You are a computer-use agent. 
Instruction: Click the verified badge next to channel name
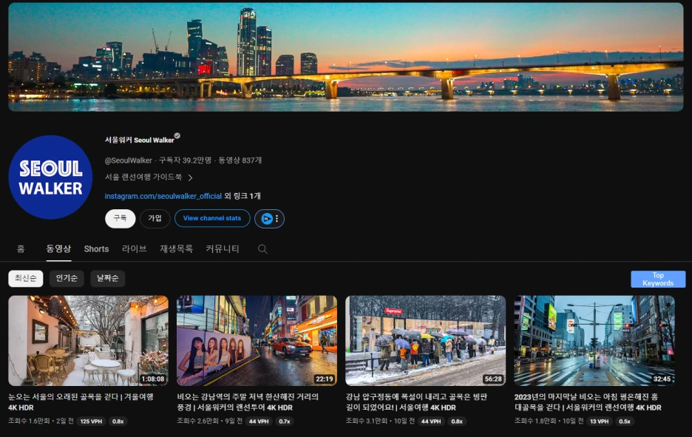click(177, 136)
